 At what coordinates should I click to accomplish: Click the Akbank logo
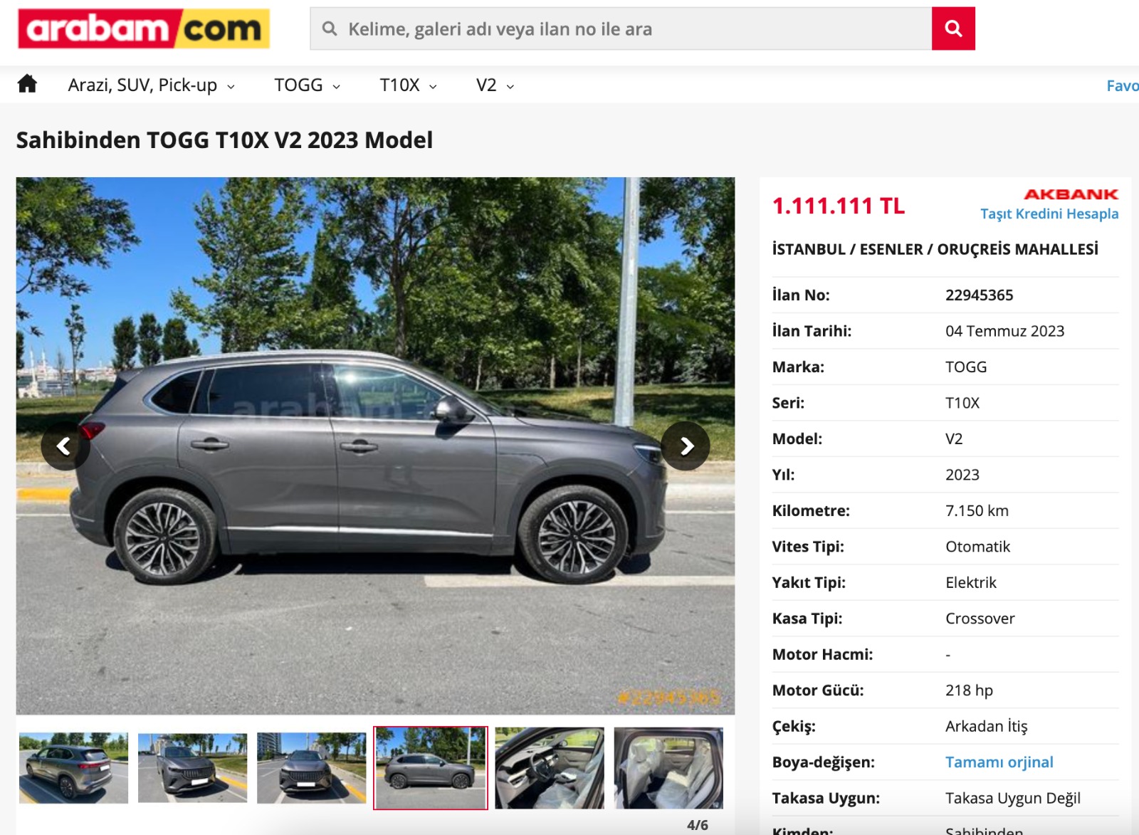(1071, 194)
